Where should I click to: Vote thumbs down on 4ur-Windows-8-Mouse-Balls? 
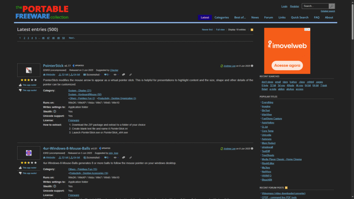pos(28,173)
